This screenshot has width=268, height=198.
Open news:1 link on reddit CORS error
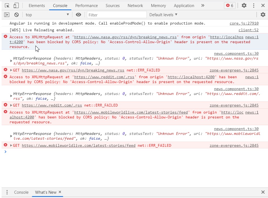click(252, 77)
